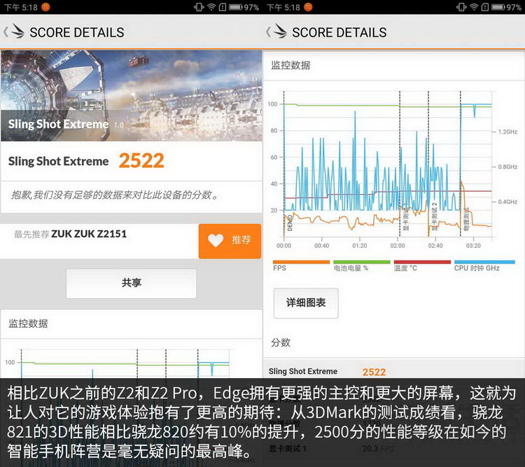Tap the 02:00 time label on chart axis
525x467 pixels.
click(398, 246)
